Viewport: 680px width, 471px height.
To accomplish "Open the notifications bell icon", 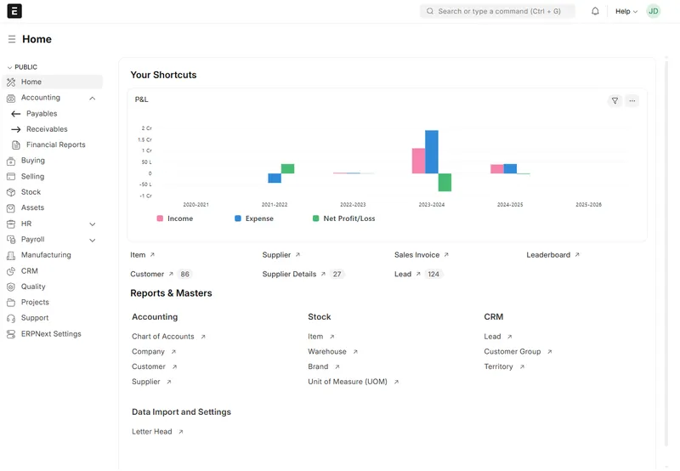I will click(595, 11).
